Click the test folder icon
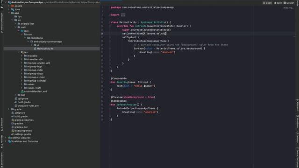 19,95
